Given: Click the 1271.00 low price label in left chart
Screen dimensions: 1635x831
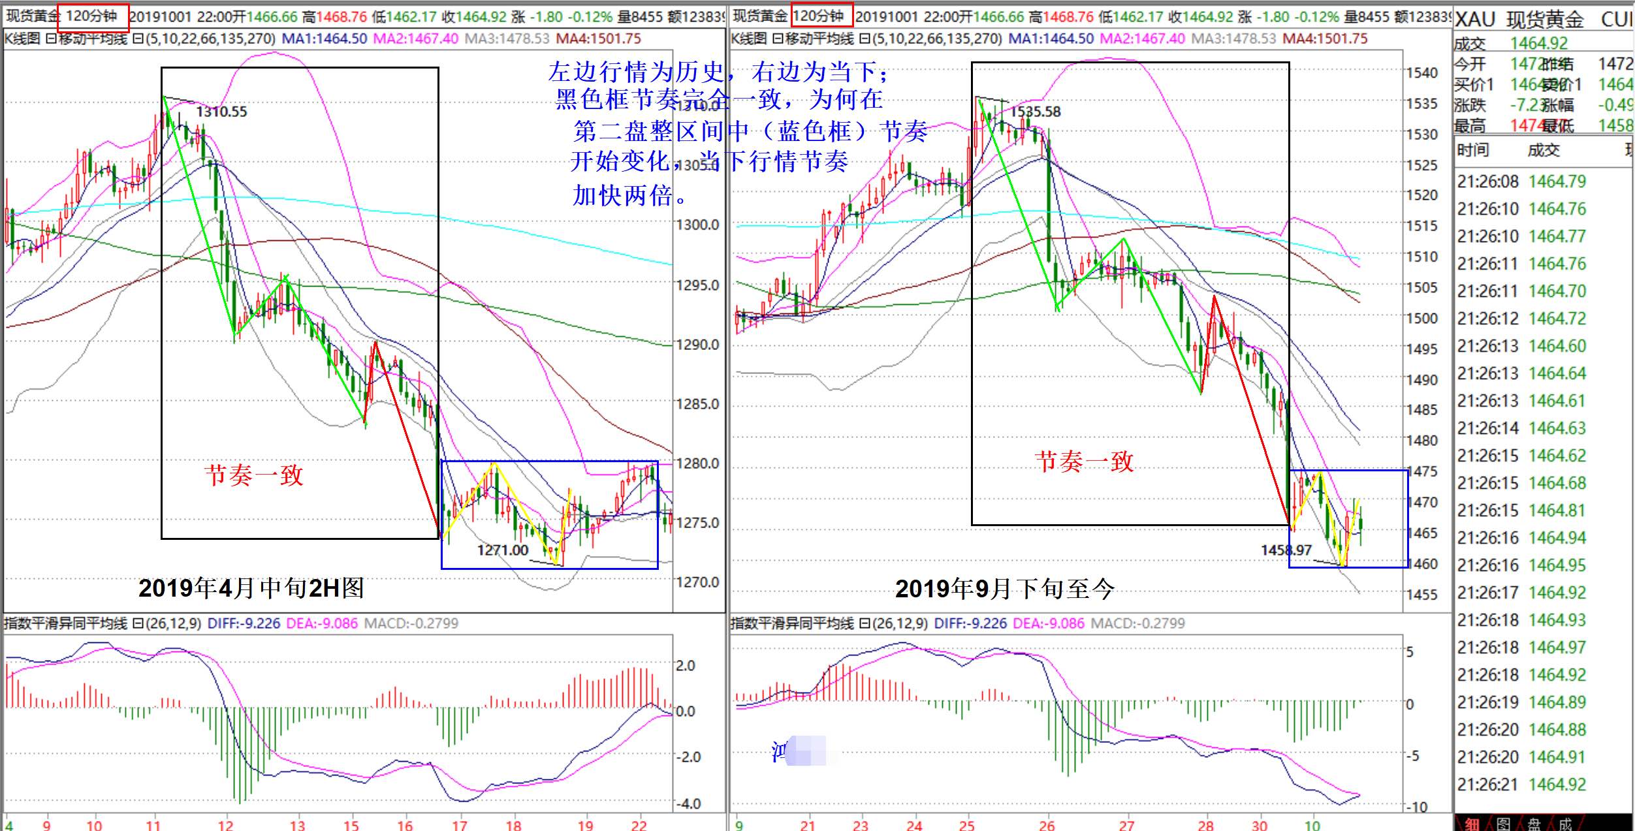Looking at the screenshot, I should 503,550.
